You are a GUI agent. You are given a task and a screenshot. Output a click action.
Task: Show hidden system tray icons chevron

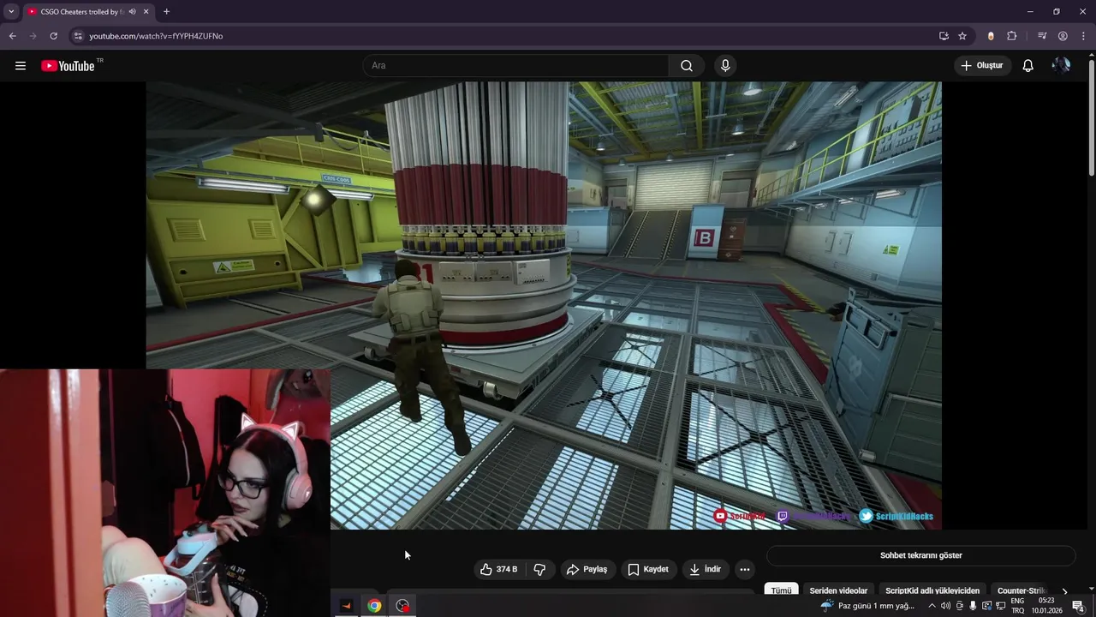(x=932, y=606)
